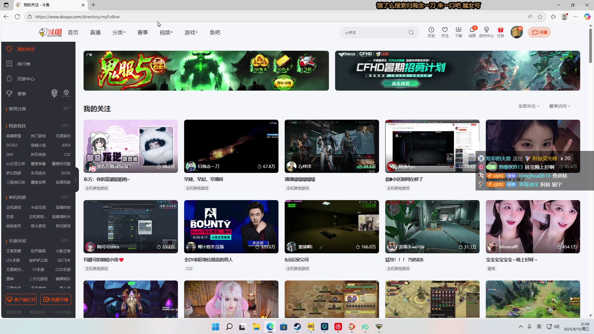Select 我的关注 heart in sidebar
The image size is (594, 334).
point(20,49)
